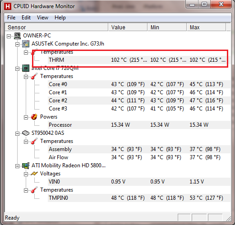This screenshot has width=235, height=225.
Task: Collapse the processor Temperatures group with cores
Action: coord(26,77)
